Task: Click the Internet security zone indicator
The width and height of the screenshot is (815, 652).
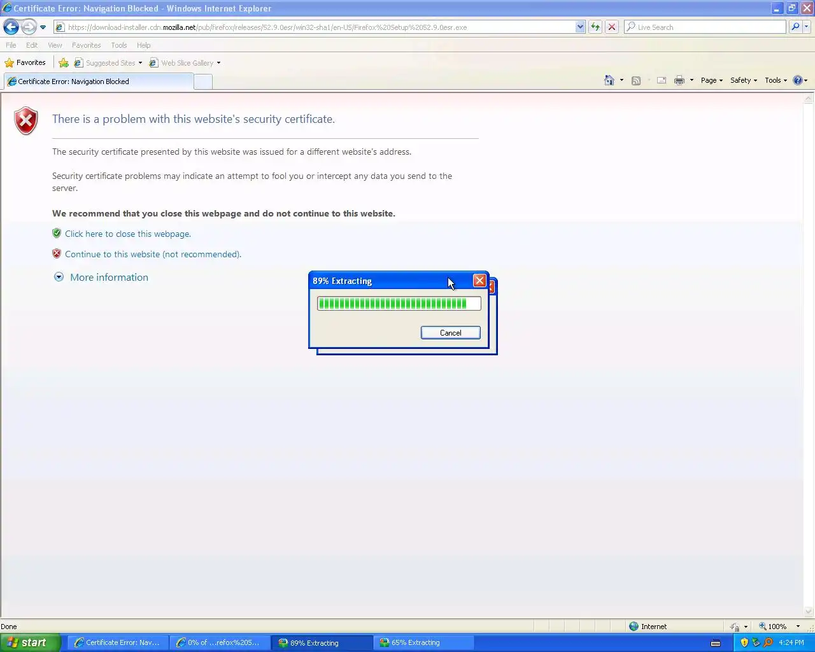Action: point(648,627)
